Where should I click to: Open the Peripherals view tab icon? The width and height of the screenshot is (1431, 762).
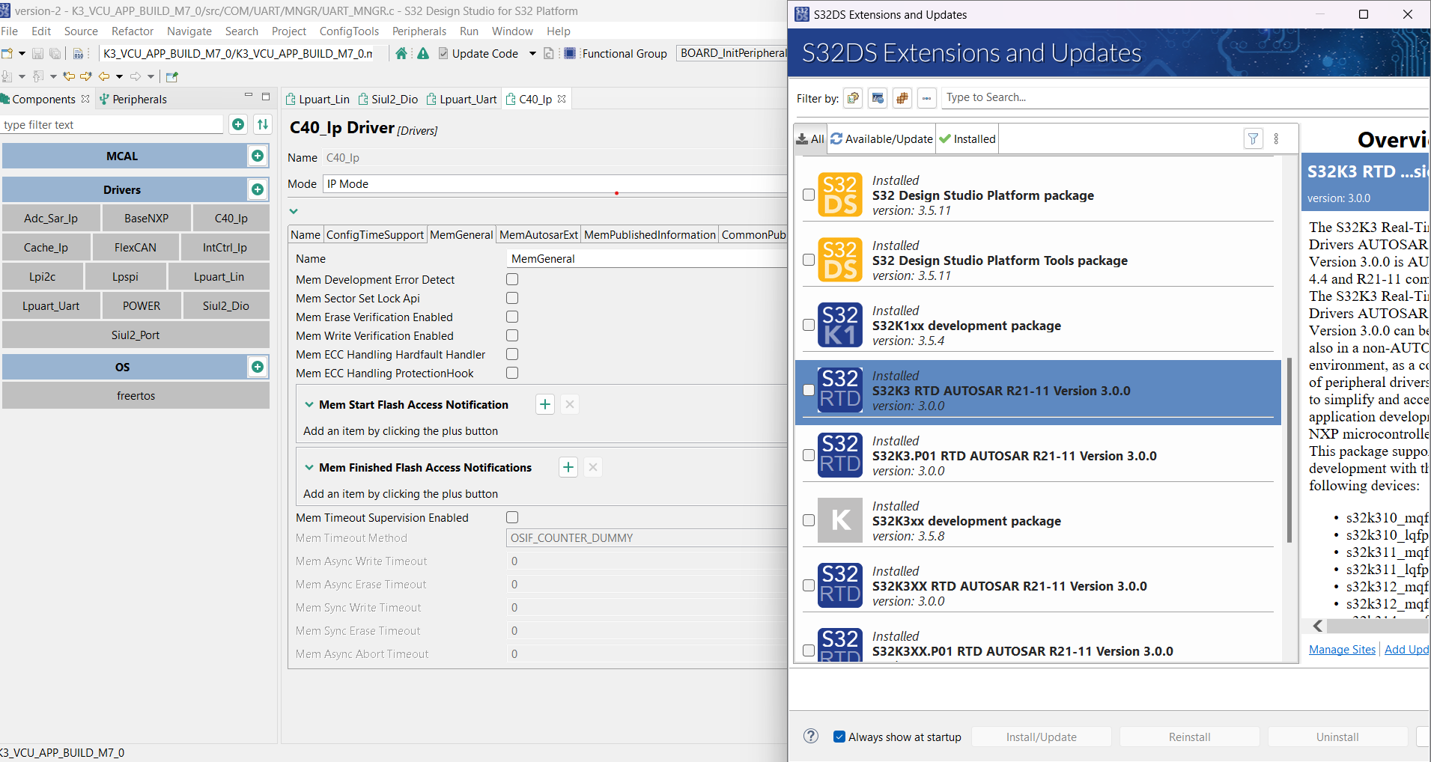(x=103, y=98)
